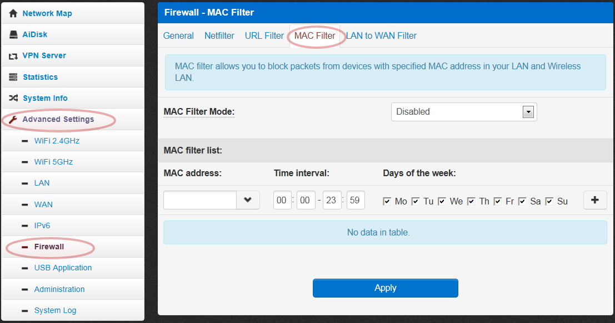
Task: Open the WiFi 5GHz settings link
Action: (53, 162)
